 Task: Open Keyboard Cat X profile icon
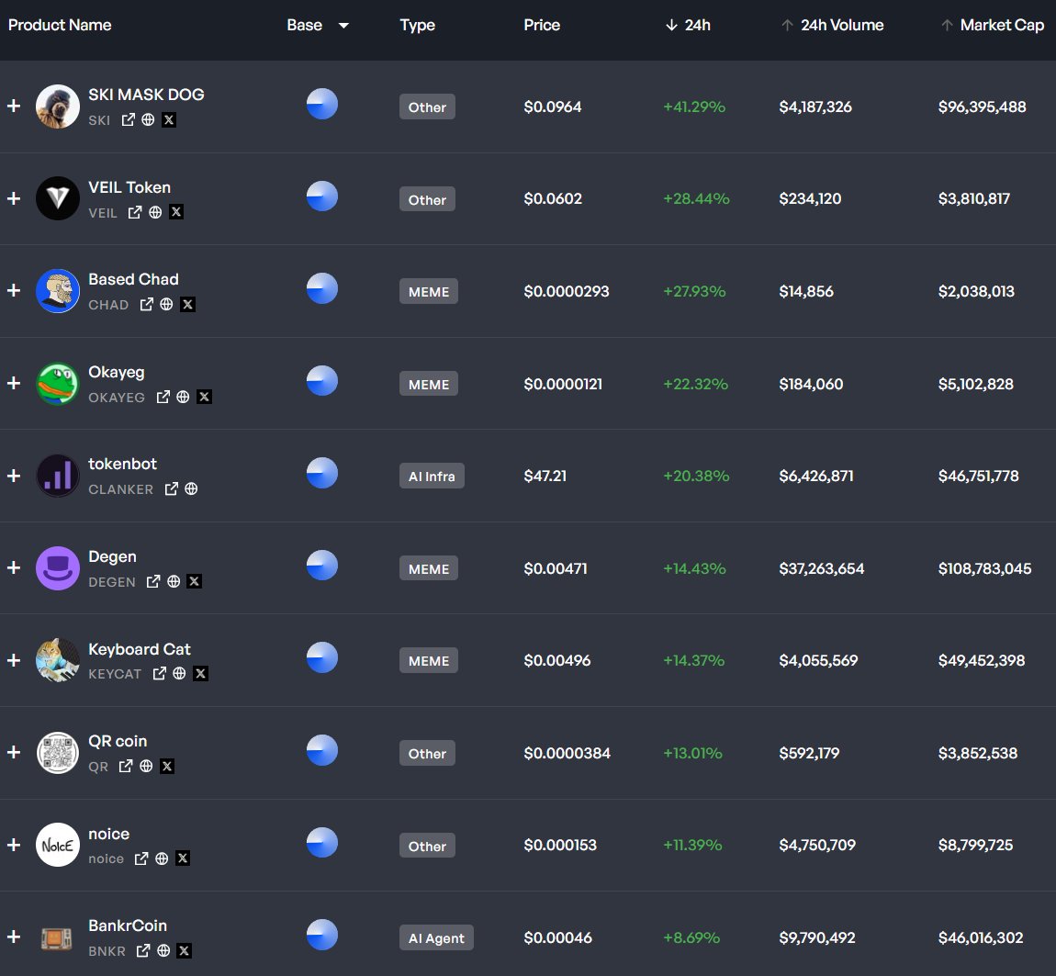(201, 674)
